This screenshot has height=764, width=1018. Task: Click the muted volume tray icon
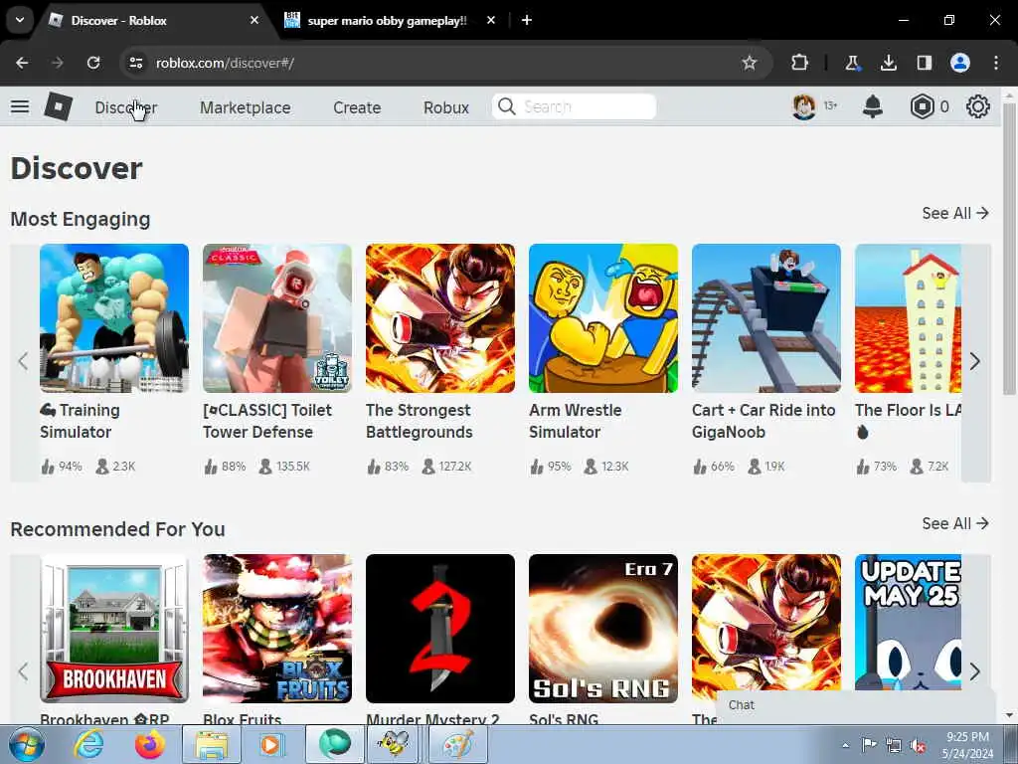tap(918, 745)
